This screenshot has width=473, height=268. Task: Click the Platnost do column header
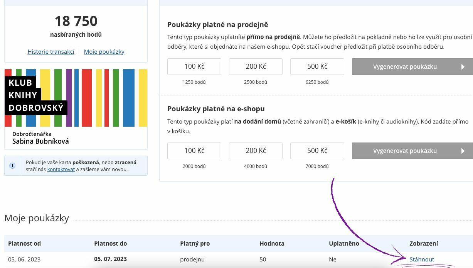(x=110, y=243)
